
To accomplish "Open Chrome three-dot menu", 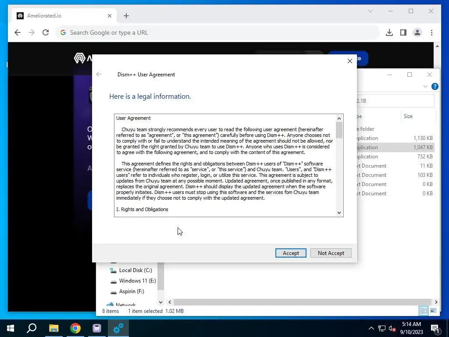I will pyautogui.click(x=431, y=32).
